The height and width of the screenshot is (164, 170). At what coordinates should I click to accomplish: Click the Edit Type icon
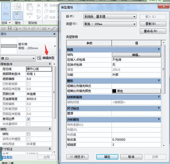39,58
